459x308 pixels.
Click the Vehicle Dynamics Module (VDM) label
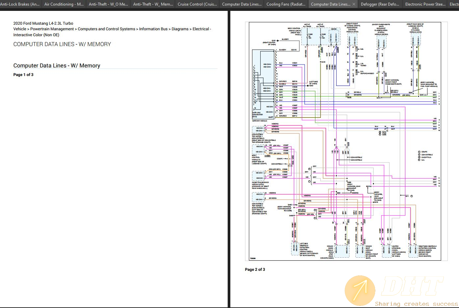pyautogui.click(x=415, y=28)
